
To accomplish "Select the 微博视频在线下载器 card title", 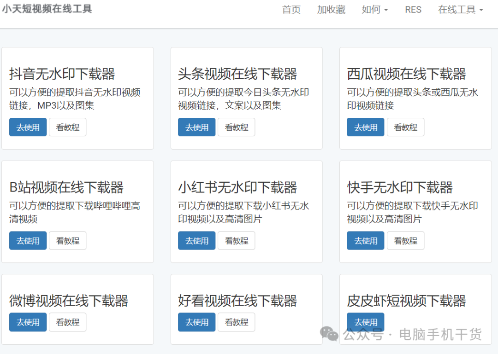I will click(69, 301).
